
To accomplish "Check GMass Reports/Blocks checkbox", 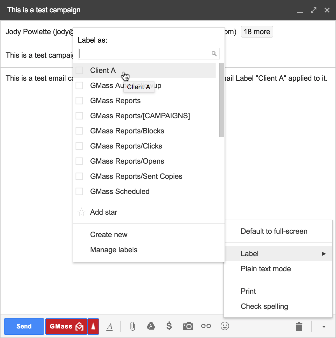I will [80, 131].
